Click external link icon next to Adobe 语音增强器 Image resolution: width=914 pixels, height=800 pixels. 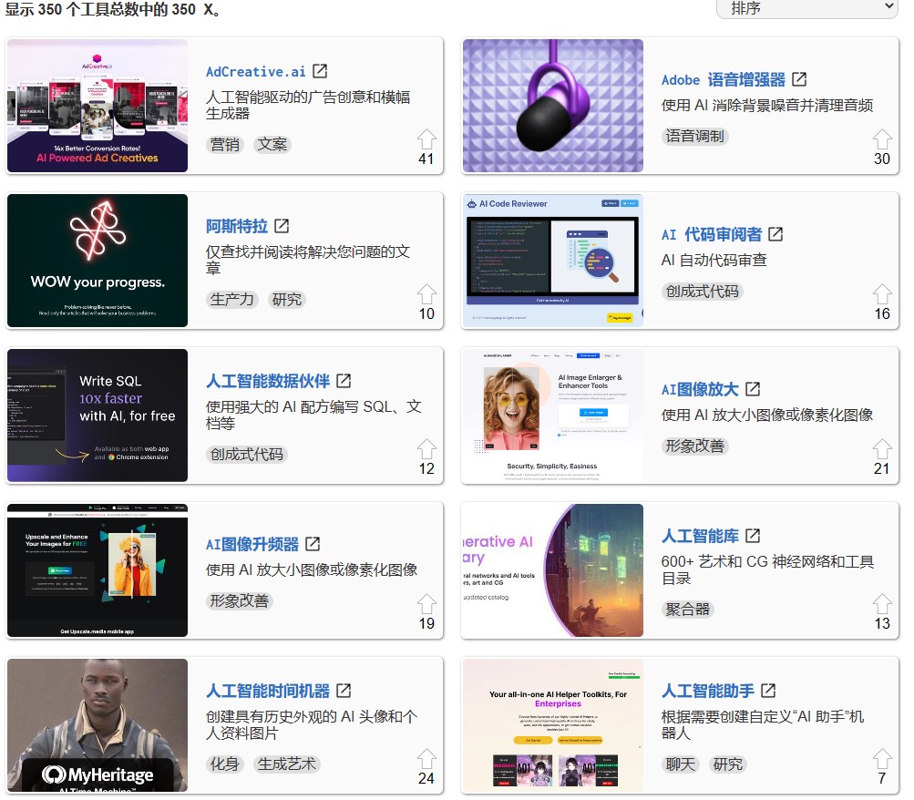click(x=798, y=79)
